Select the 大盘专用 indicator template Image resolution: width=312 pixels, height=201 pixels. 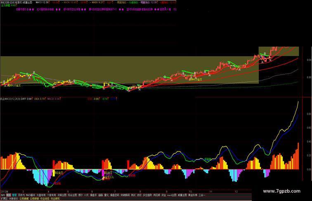click(41, 195)
